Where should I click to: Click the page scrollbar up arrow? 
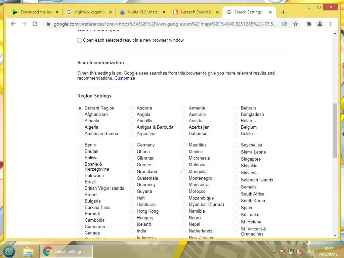click(x=335, y=33)
